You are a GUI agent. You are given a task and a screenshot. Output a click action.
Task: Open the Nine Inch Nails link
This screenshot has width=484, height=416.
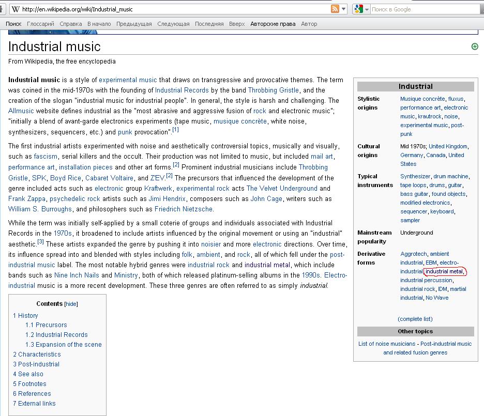pyautogui.click(x=77, y=275)
